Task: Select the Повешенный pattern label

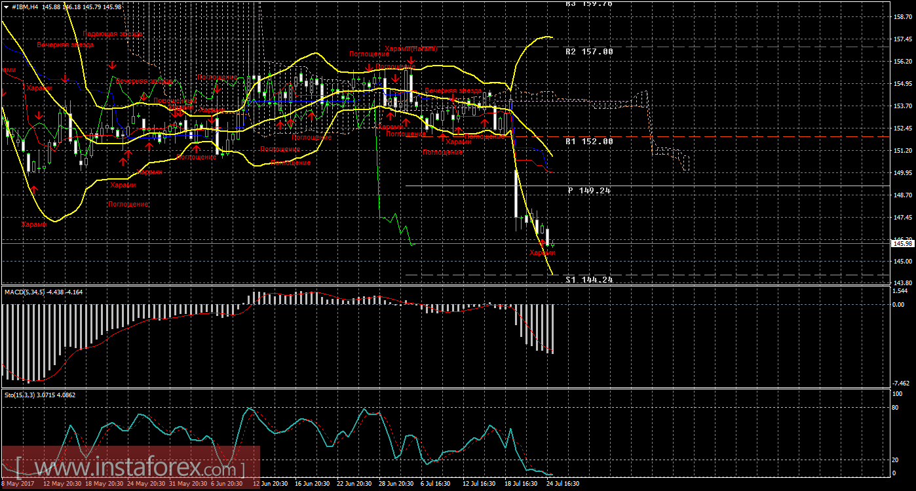Action: pyautogui.click(x=174, y=102)
